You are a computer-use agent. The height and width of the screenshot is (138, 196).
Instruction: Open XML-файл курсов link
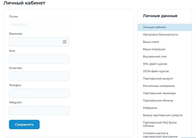click(155, 64)
